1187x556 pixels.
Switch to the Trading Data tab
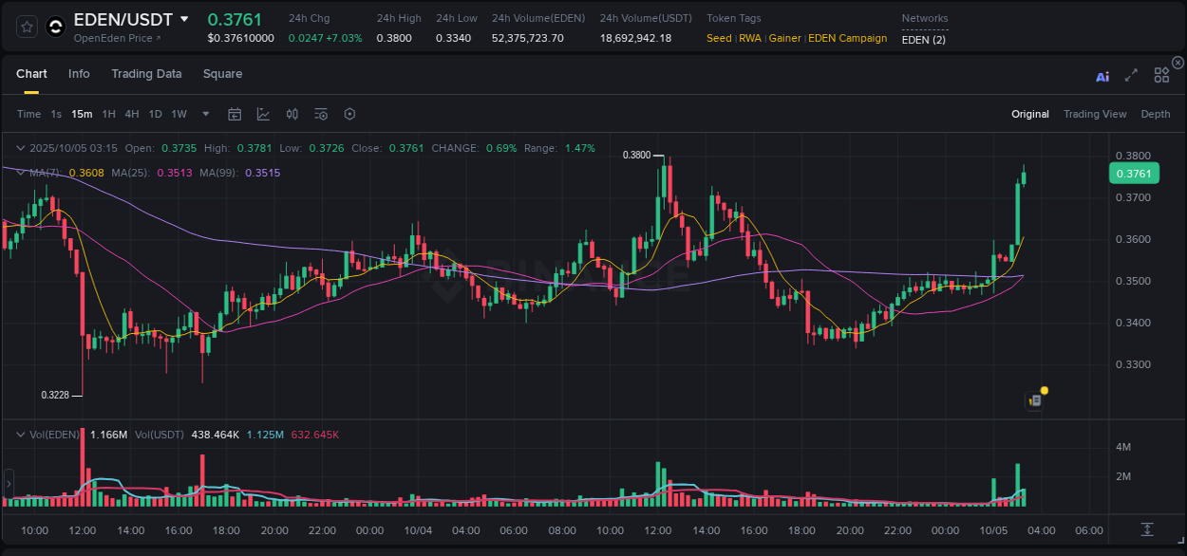pyautogui.click(x=146, y=73)
